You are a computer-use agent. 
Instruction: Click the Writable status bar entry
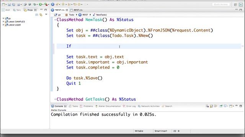[x=139, y=131]
